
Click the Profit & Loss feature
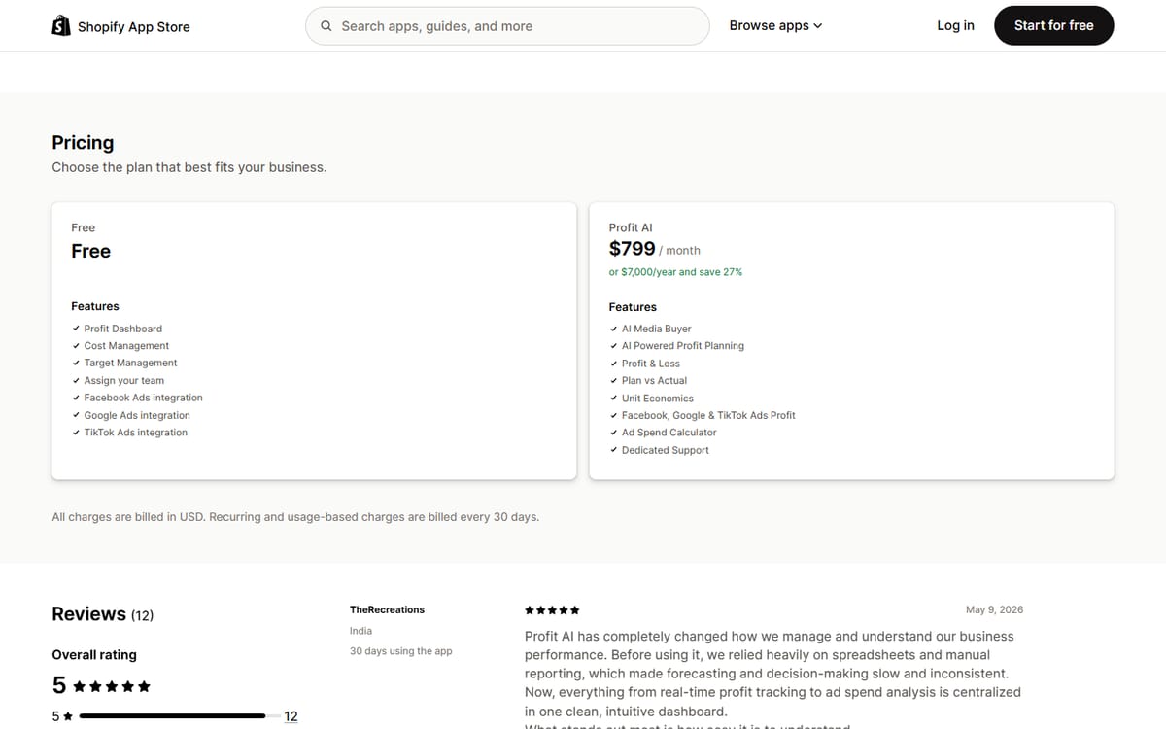click(x=650, y=364)
